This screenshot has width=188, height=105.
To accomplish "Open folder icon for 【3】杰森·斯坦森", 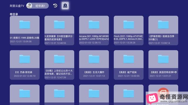I will point(25,59).
